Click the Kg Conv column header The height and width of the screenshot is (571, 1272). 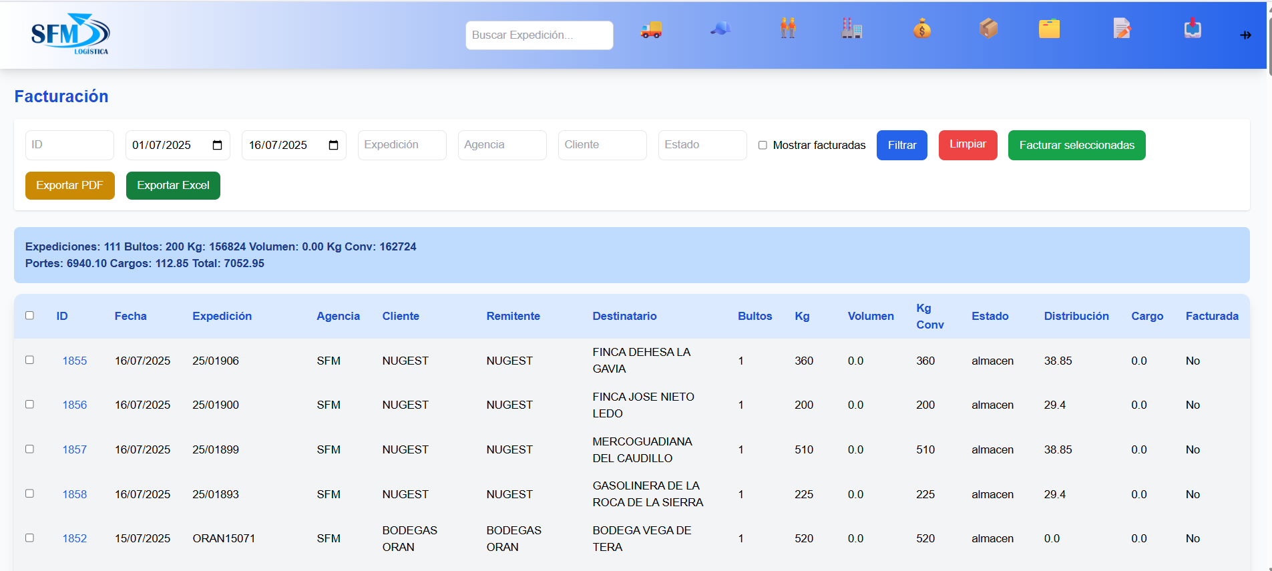click(x=930, y=316)
